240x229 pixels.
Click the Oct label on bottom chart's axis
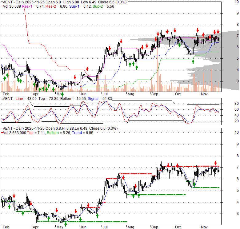tap(178, 227)
